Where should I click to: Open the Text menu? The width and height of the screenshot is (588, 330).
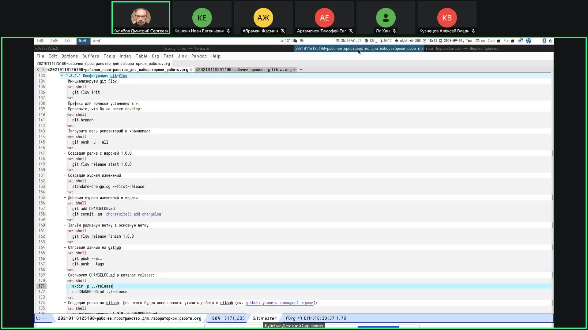[168, 56]
